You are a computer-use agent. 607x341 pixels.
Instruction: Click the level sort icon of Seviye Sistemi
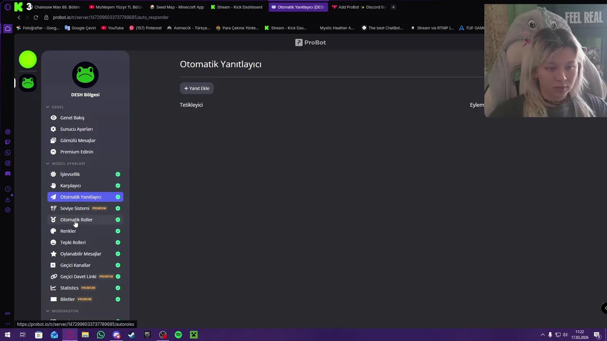[53, 208]
